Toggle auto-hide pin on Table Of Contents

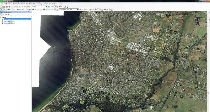(x=29, y=12)
